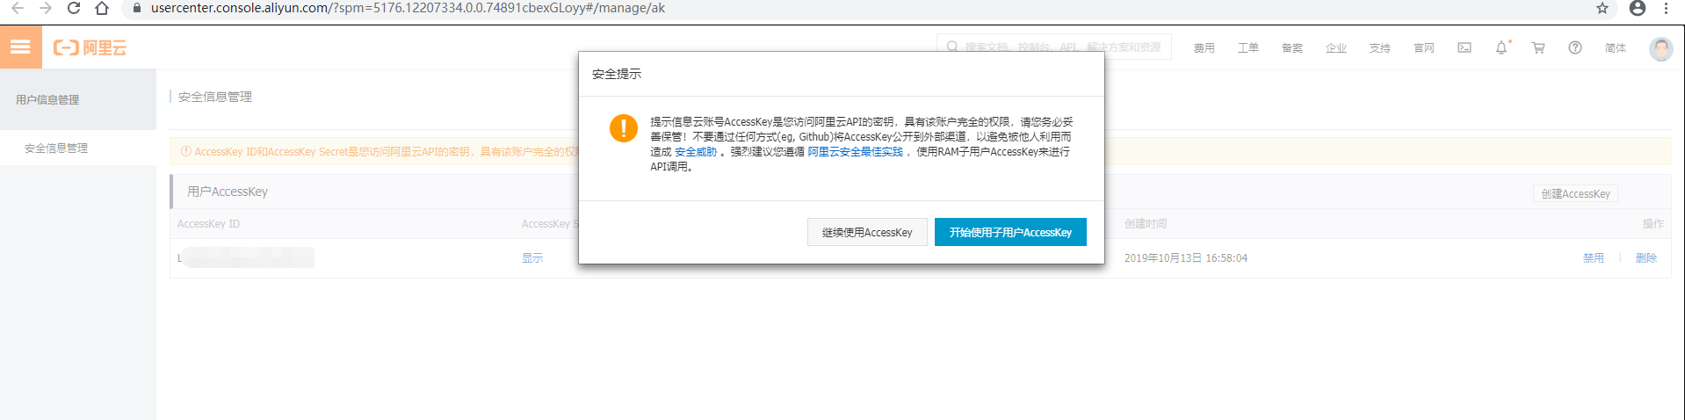The height and width of the screenshot is (420, 1685).
Task: Open 安全威胁 link in dialog
Action: (x=696, y=152)
